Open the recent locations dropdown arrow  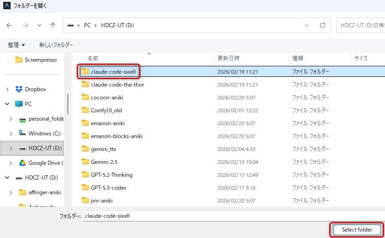click(39, 25)
